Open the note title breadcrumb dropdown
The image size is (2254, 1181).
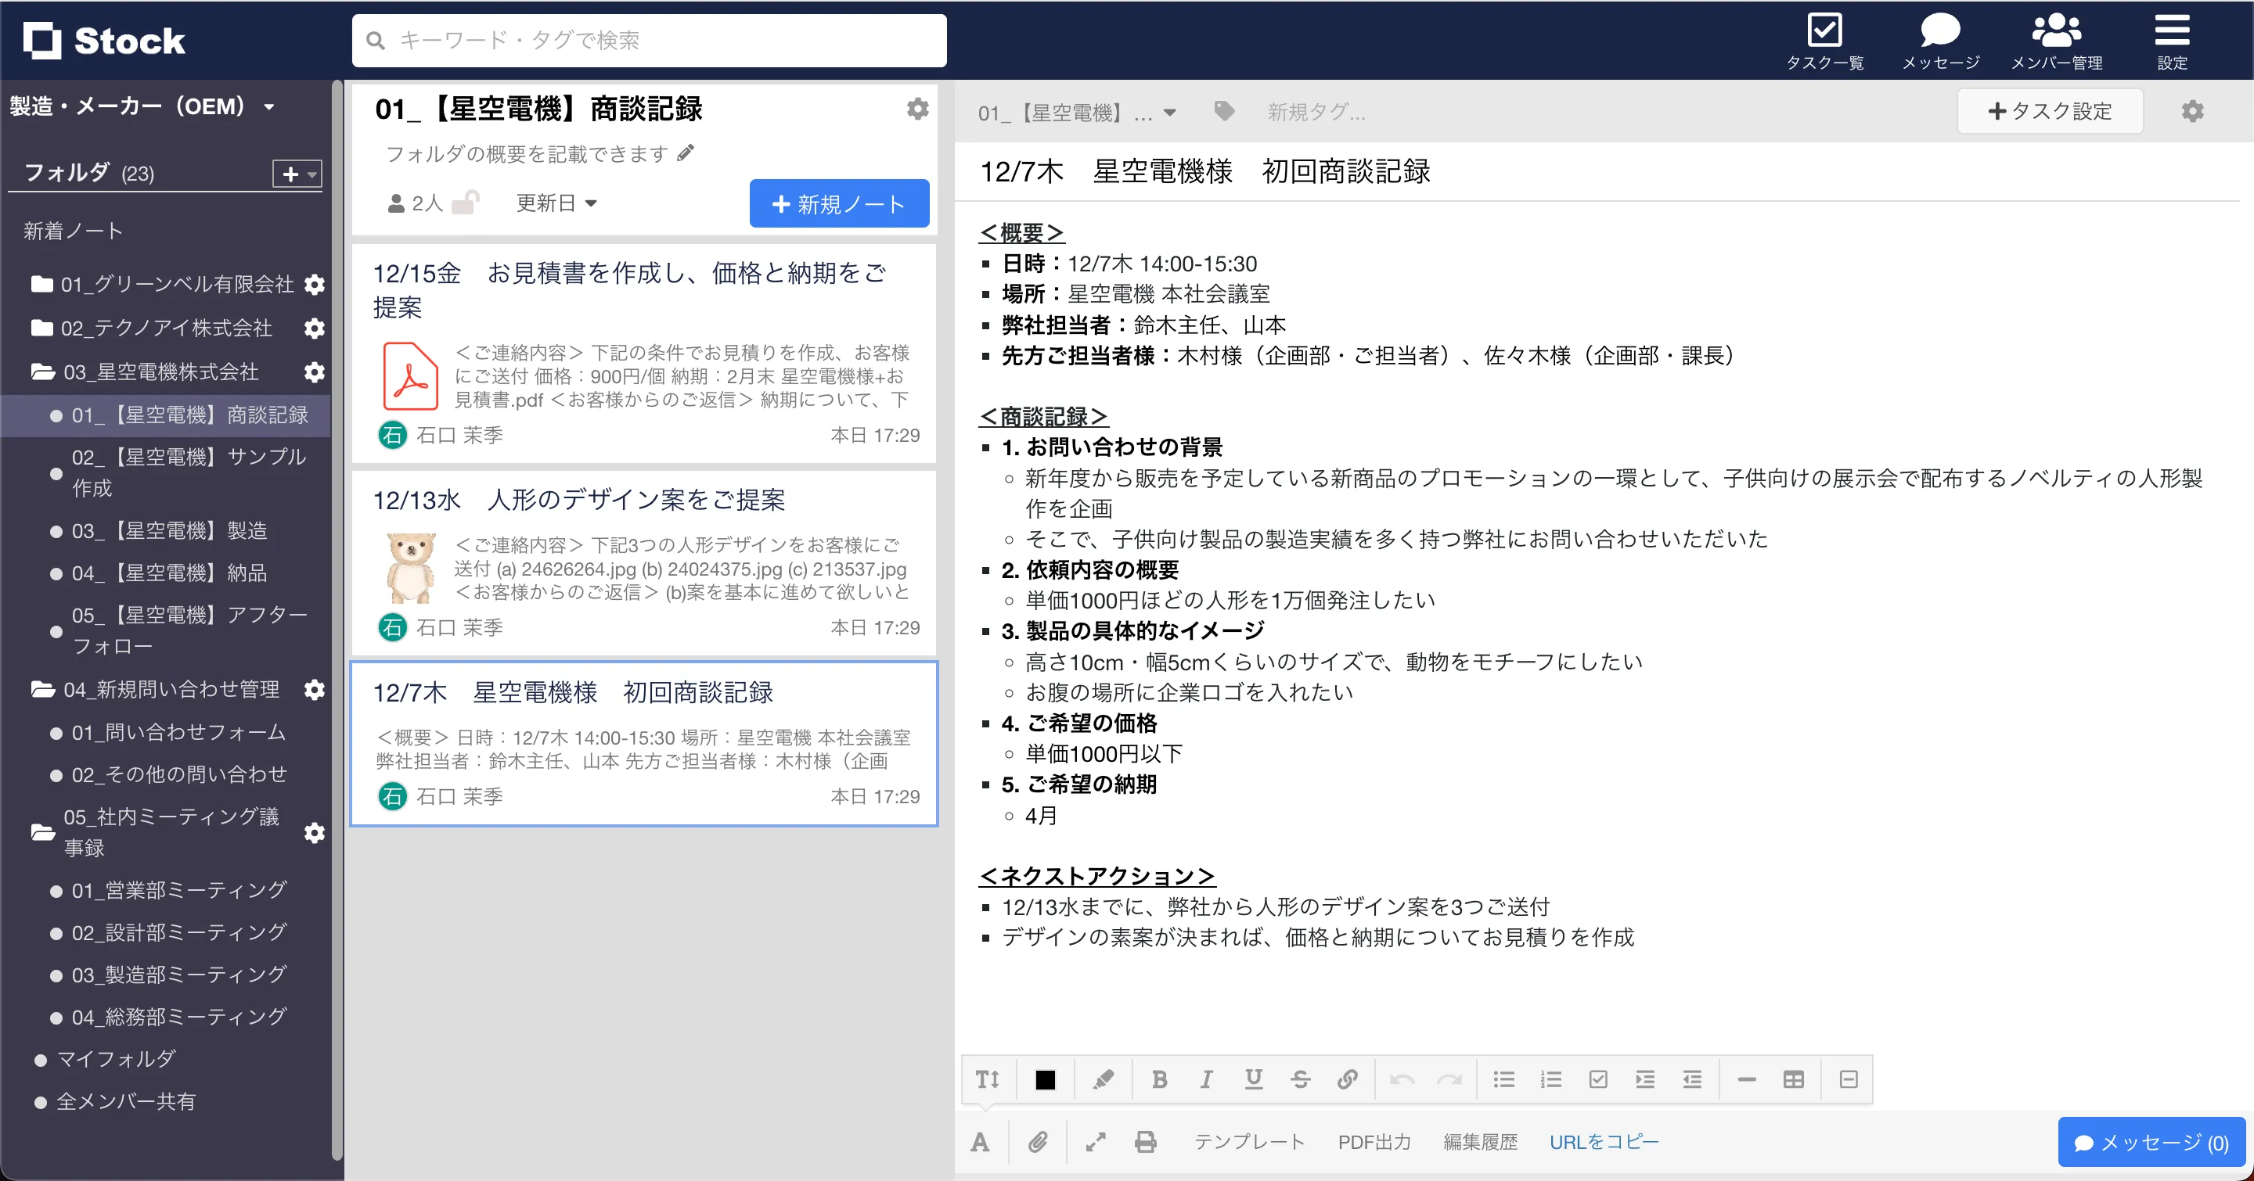(x=1170, y=112)
